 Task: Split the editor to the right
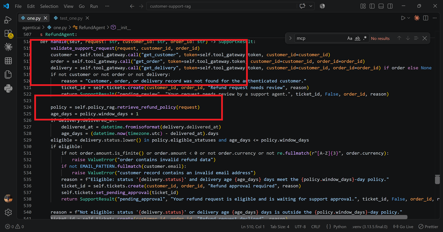tap(426, 18)
